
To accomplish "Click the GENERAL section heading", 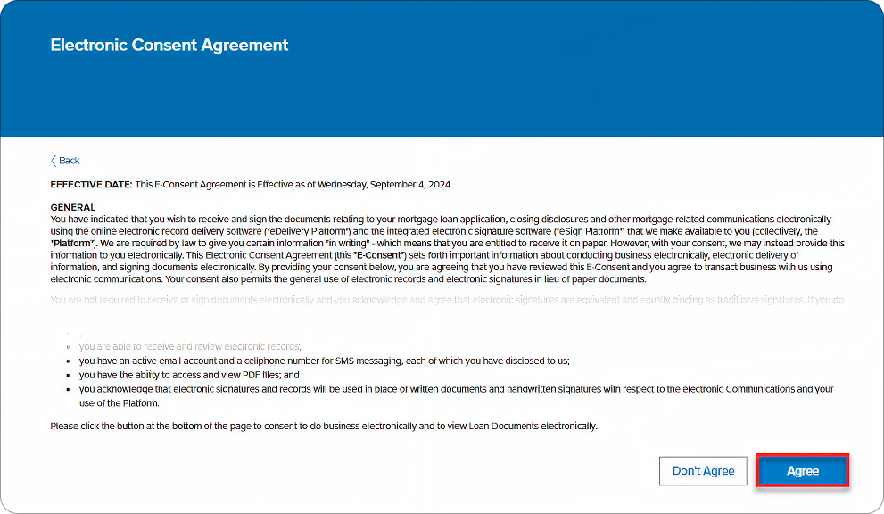I will click(x=73, y=207).
